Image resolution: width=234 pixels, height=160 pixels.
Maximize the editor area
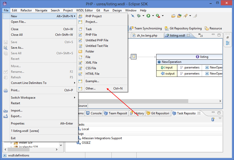point(219,35)
